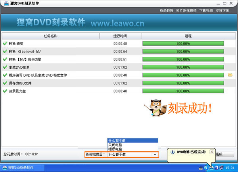Open the 照片制作视频 link in top bar
The height and width of the screenshot is (172, 238).
pyautogui.click(x=186, y=11)
